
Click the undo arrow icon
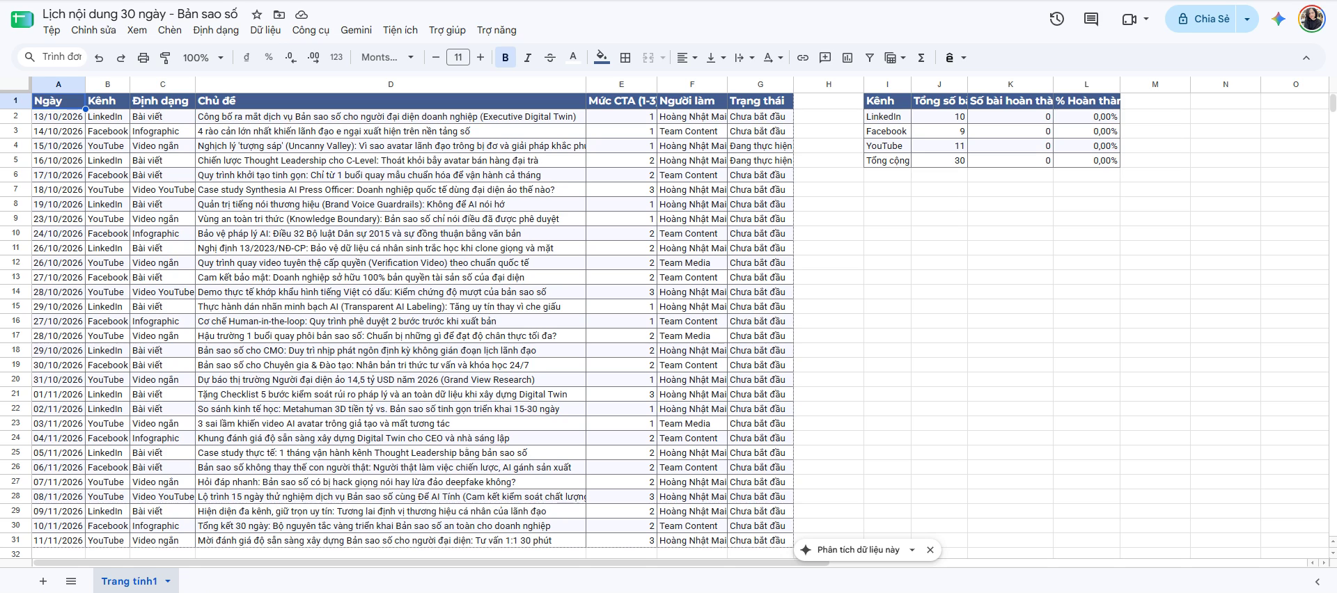99,58
